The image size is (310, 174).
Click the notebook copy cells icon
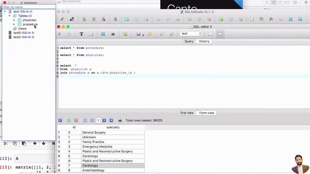(x=15, y=144)
